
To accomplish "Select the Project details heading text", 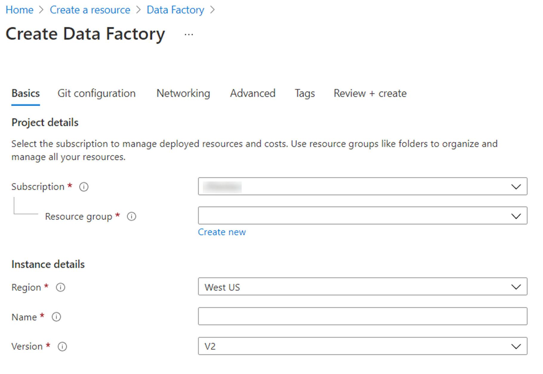I will click(45, 122).
